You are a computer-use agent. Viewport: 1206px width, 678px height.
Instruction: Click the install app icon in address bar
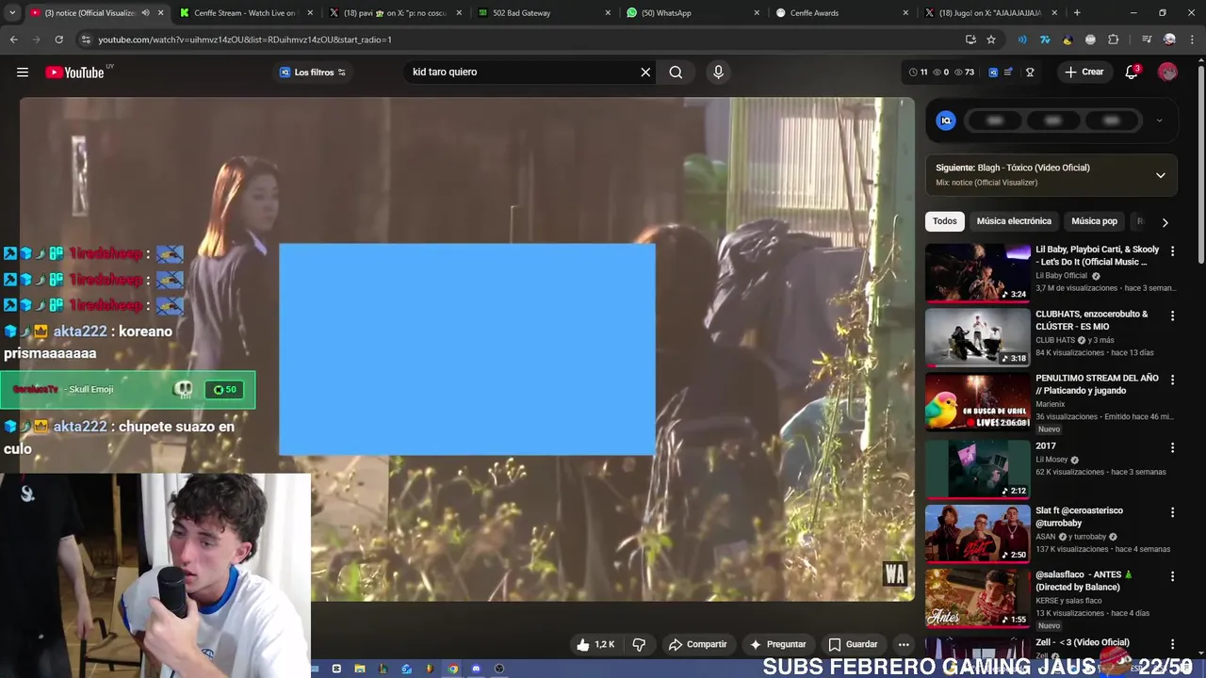tap(970, 40)
